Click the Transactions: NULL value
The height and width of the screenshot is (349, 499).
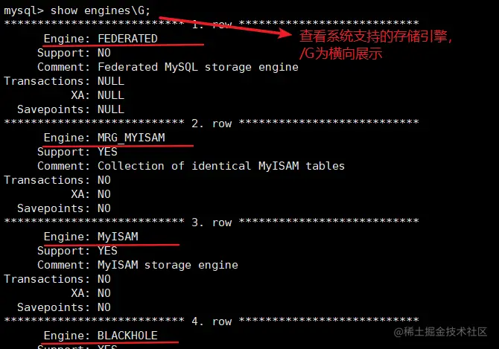111,81
